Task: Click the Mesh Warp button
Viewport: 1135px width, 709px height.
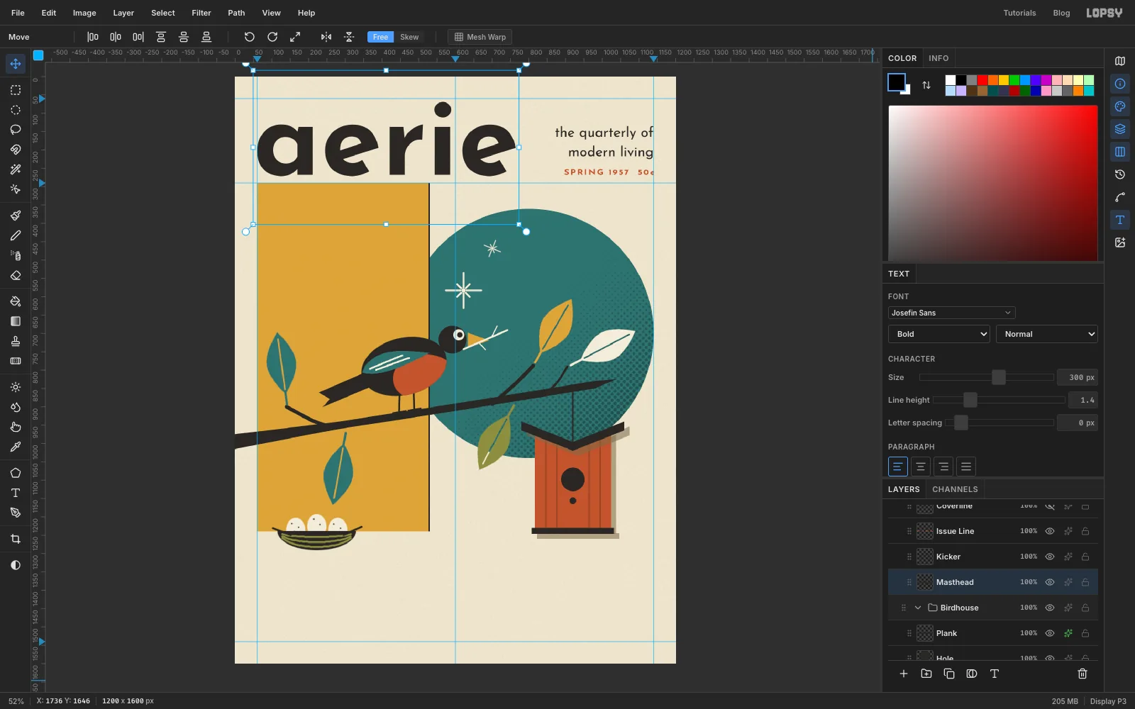Action: click(x=480, y=37)
